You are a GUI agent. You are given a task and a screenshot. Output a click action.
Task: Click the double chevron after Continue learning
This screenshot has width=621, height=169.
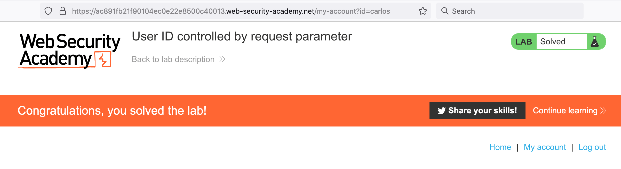click(602, 111)
